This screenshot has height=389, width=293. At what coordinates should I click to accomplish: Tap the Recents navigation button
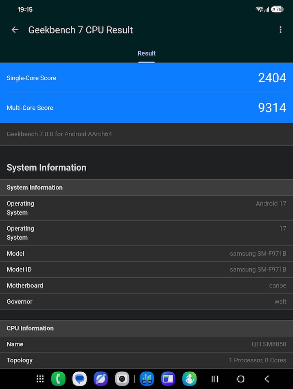pos(215,379)
